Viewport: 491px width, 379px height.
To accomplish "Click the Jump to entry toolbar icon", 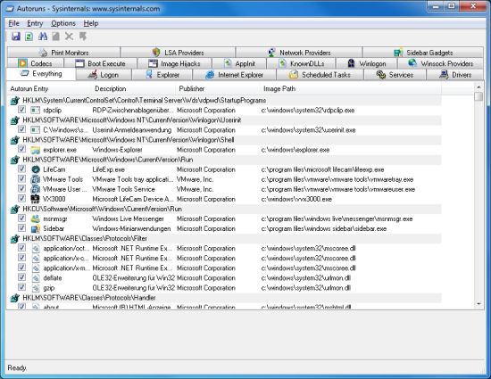I will [x=83, y=37].
